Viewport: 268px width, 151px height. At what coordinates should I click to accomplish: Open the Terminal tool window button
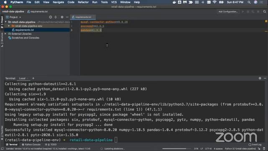click(x=12, y=145)
